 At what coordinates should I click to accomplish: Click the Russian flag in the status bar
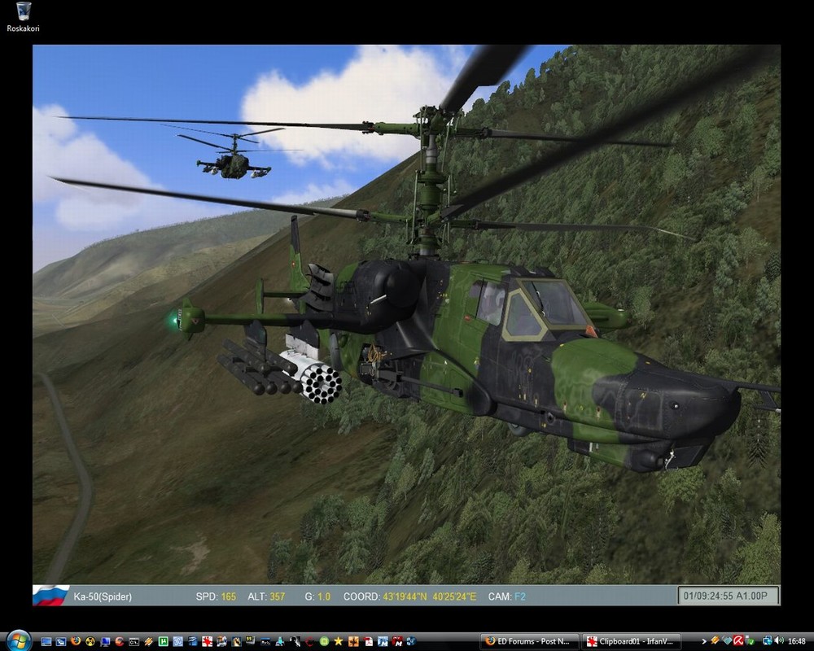click(x=50, y=596)
